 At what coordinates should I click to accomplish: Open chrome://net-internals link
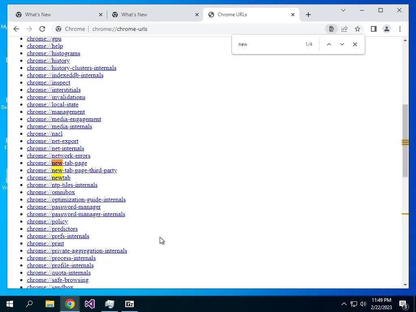pyautogui.click(x=55, y=149)
